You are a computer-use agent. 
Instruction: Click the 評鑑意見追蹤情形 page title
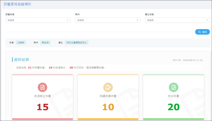click(x=17, y=4)
